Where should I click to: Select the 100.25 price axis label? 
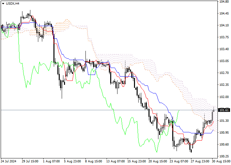[224, 156]
